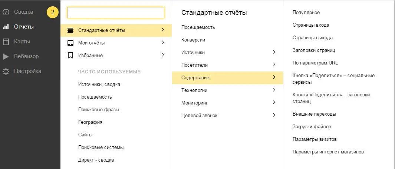Open Параметры визитов report
The height and width of the screenshot is (169, 395).
click(315, 139)
